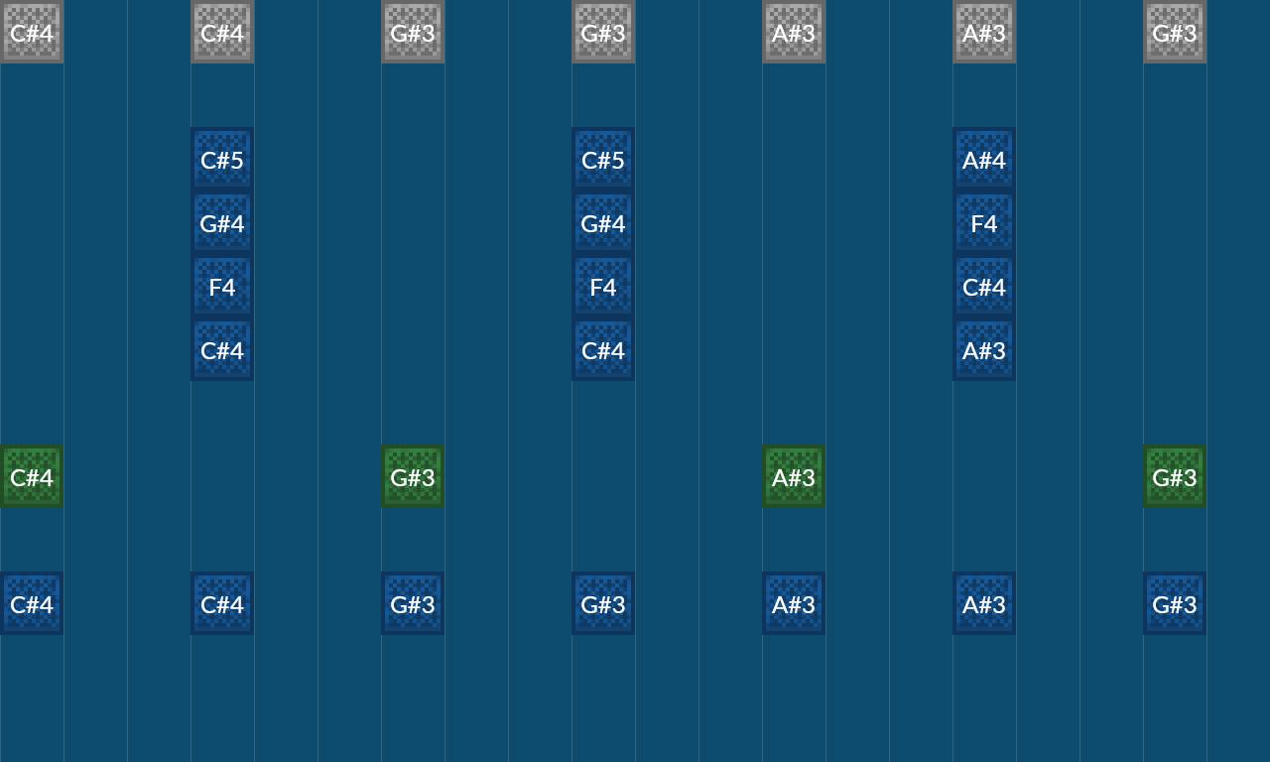Screen dimensions: 1270x762
Task: Select gray C#4 block above green C#4
Action: point(32,32)
